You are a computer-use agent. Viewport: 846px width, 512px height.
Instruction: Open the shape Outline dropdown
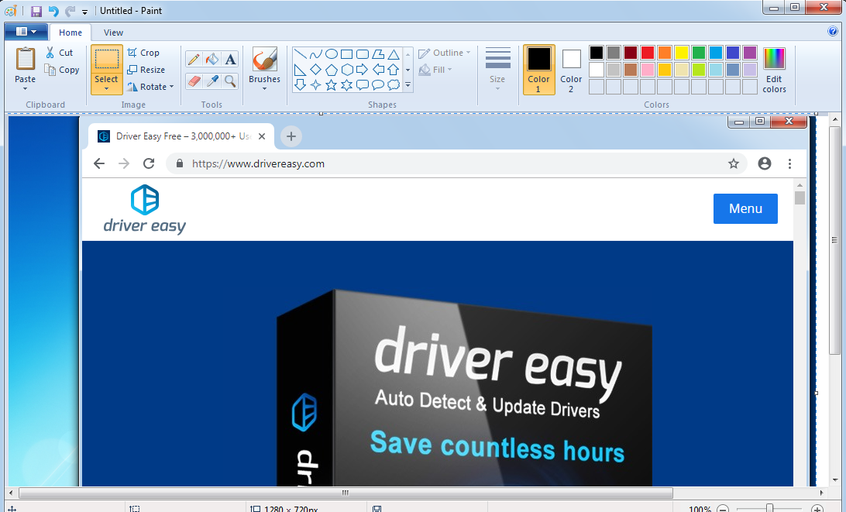point(445,53)
